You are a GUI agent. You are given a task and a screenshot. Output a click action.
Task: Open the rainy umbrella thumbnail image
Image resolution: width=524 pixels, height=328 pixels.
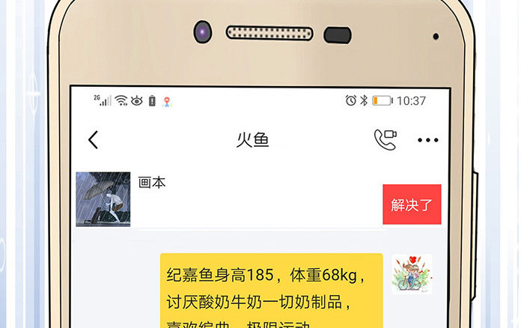coord(103,199)
